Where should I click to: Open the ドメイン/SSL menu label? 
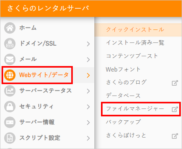click(38, 43)
